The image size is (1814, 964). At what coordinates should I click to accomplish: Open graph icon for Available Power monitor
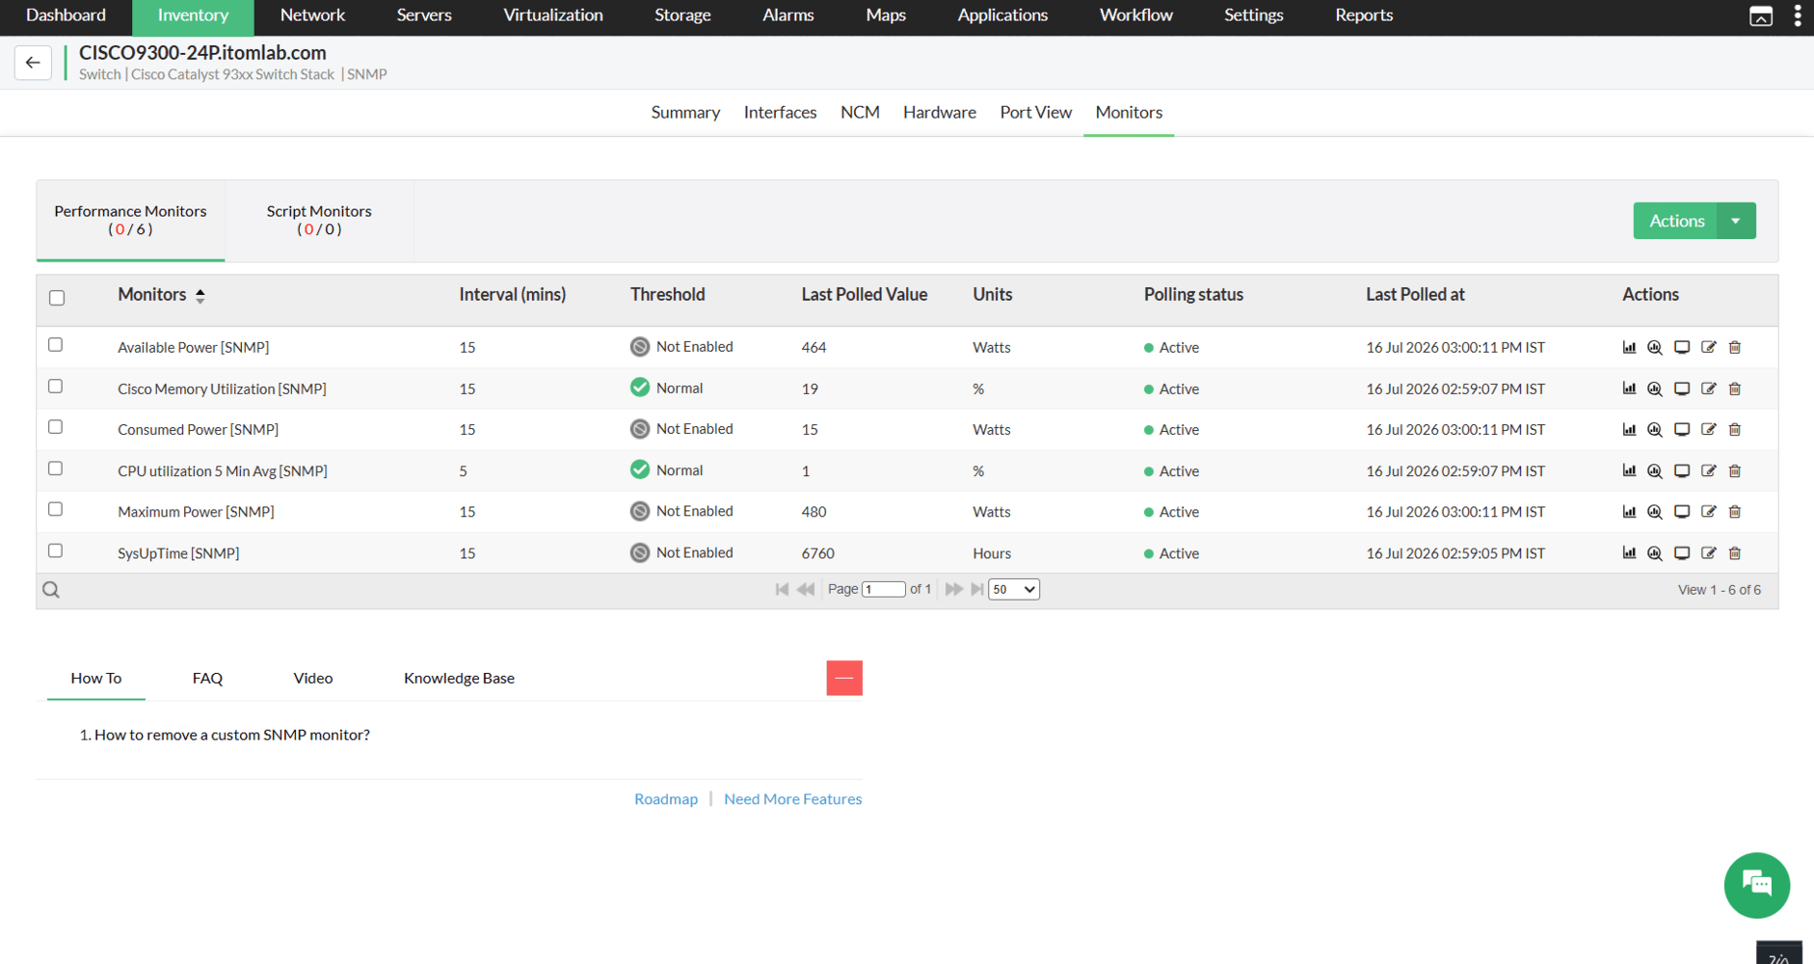pyautogui.click(x=1629, y=347)
